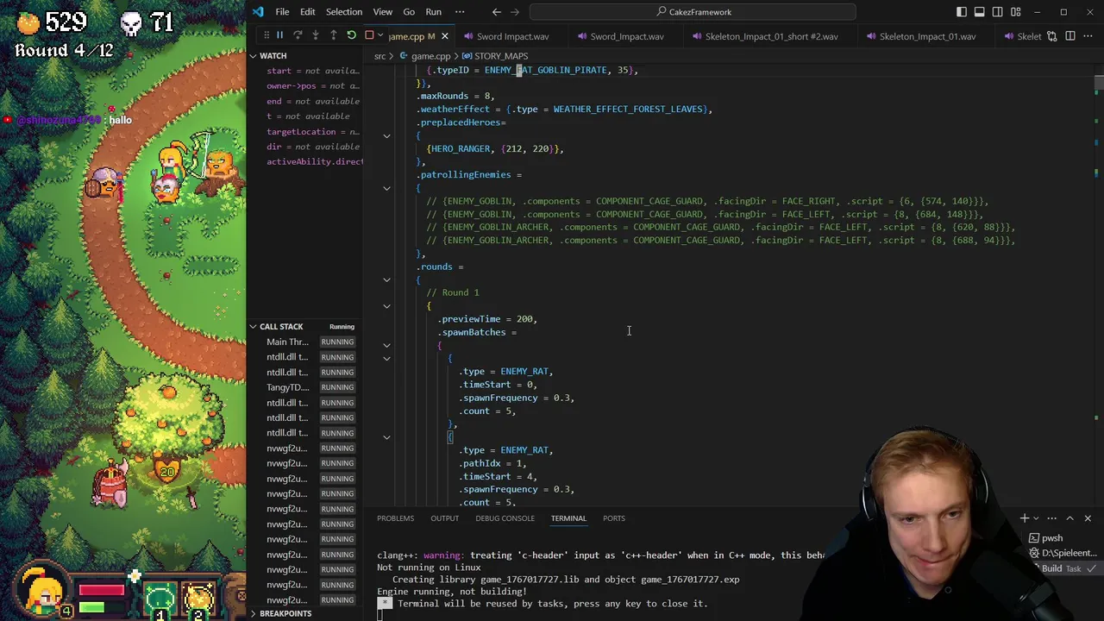Open the PORTS panel tab
Image resolution: width=1104 pixels, height=621 pixels.
click(x=613, y=518)
